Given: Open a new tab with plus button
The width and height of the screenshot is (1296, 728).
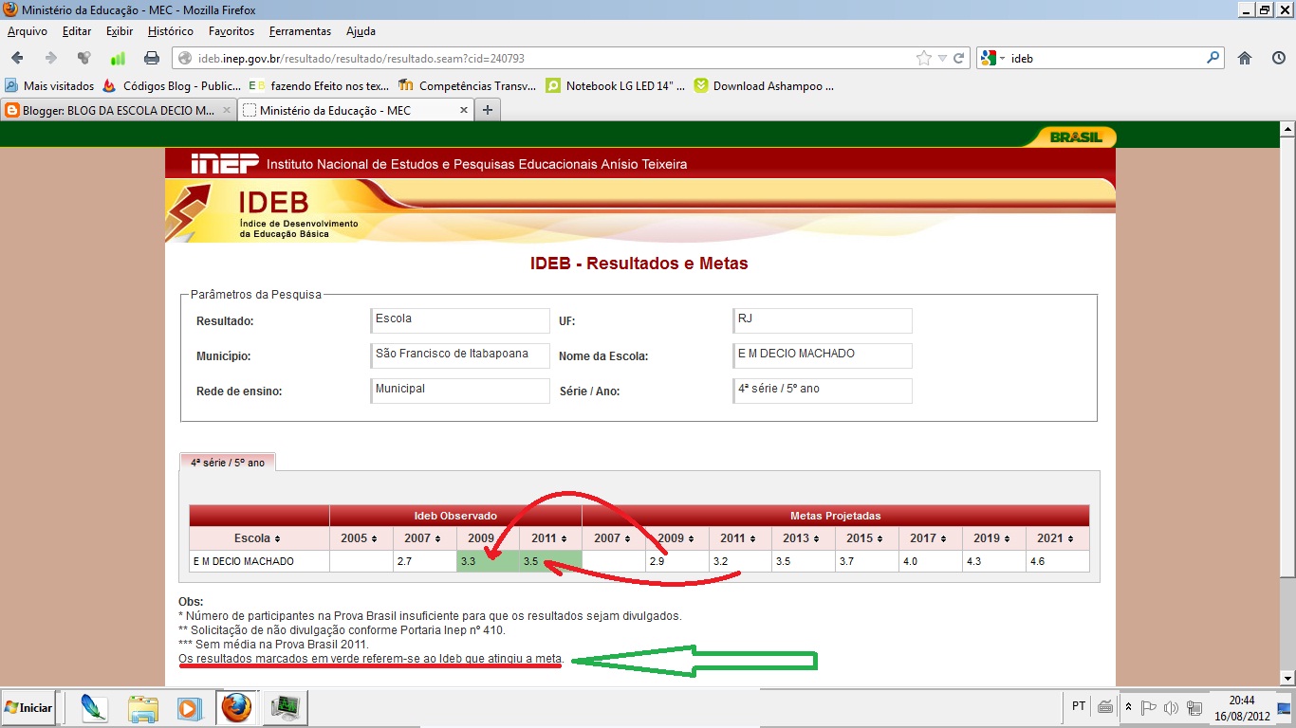Looking at the screenshot, I should 488,110.
